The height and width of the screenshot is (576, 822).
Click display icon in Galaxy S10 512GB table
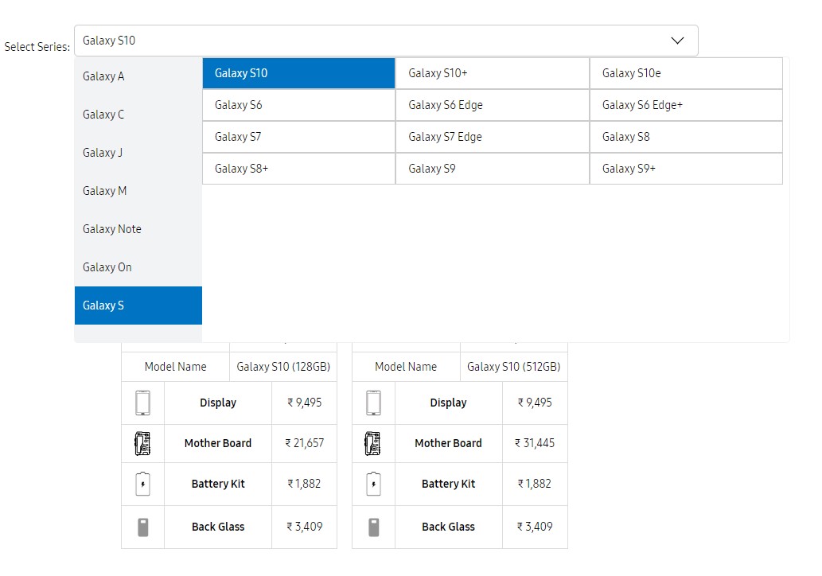[x=373, y=403]
